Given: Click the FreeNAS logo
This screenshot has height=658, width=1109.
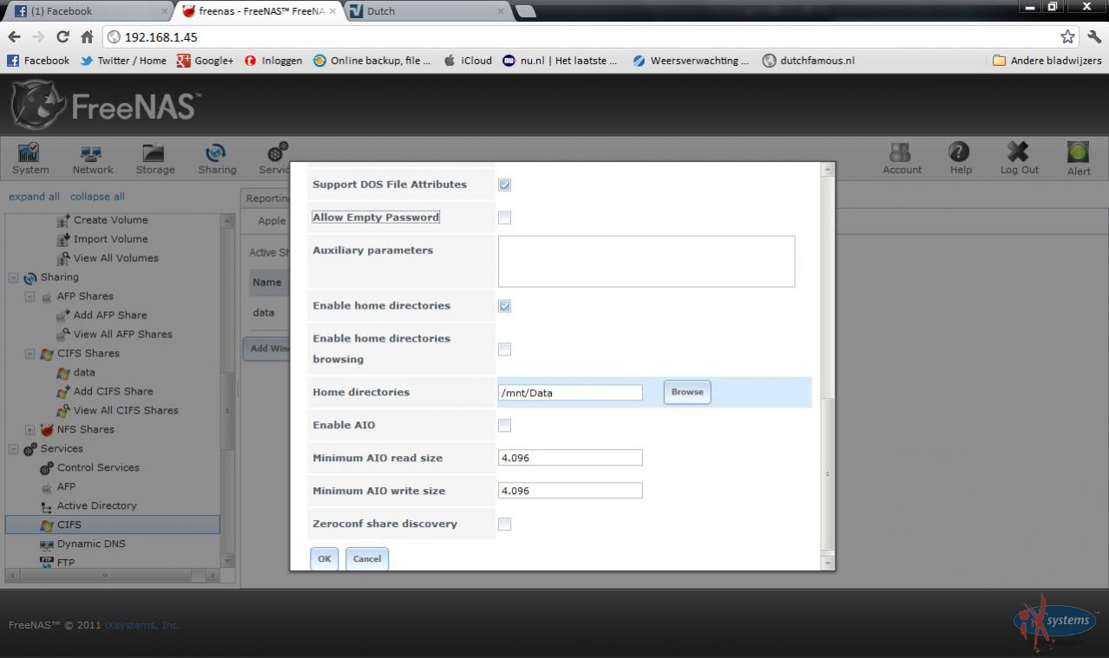Looking at the screenshot, I should (105, 106).
